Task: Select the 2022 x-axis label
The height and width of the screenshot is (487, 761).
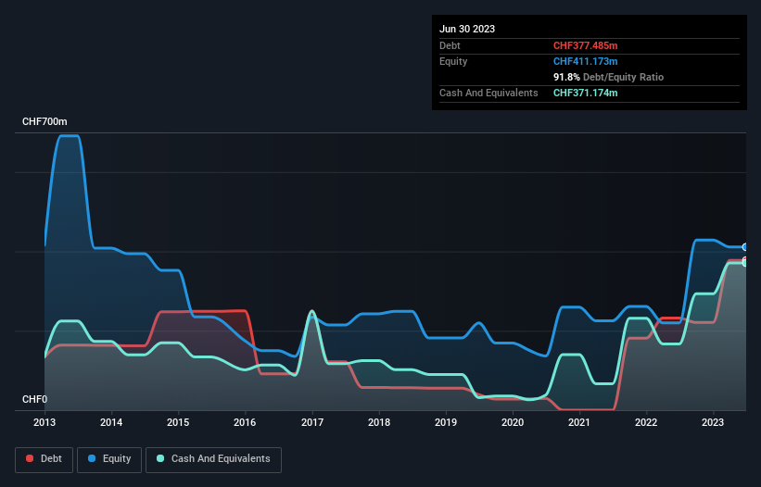Action: [646, 422]
